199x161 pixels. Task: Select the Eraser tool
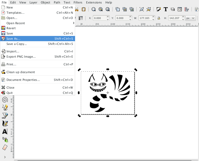pos(5,148)
